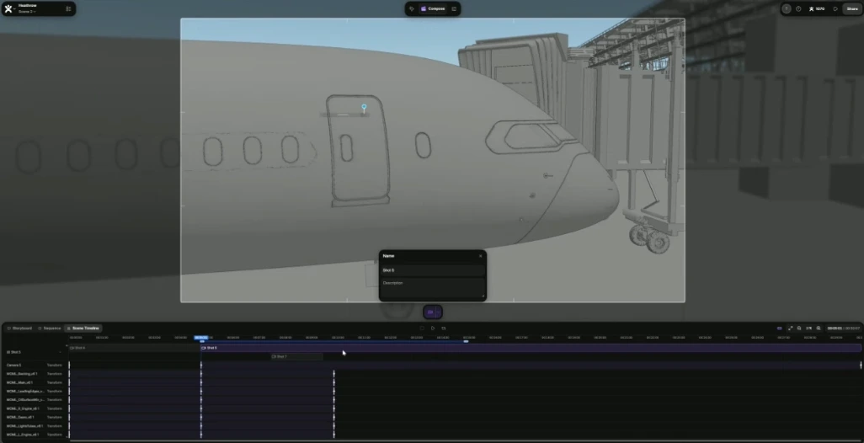
Task: Select the Shot 4 clip
Action: 134,348
